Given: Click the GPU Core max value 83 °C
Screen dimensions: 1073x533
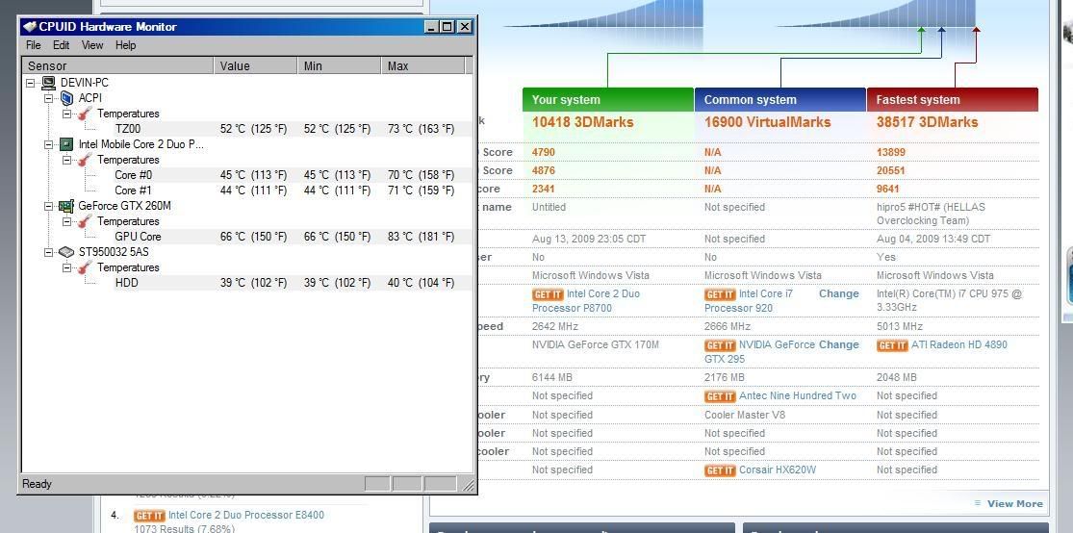Looking at the screenshot, I should coord(421,237).
